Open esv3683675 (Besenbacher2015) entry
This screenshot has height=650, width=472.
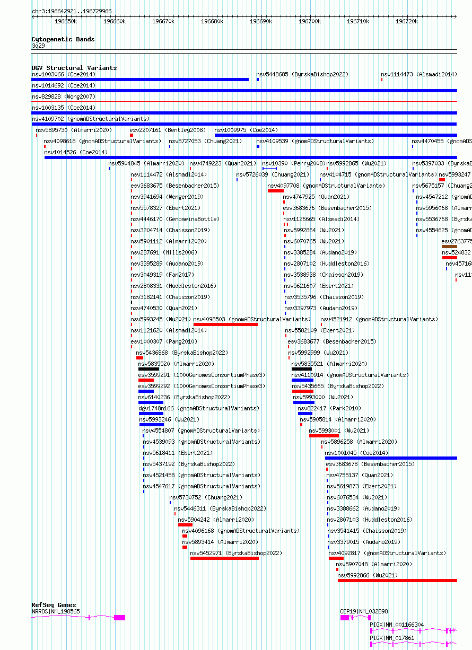click(175, 186)
